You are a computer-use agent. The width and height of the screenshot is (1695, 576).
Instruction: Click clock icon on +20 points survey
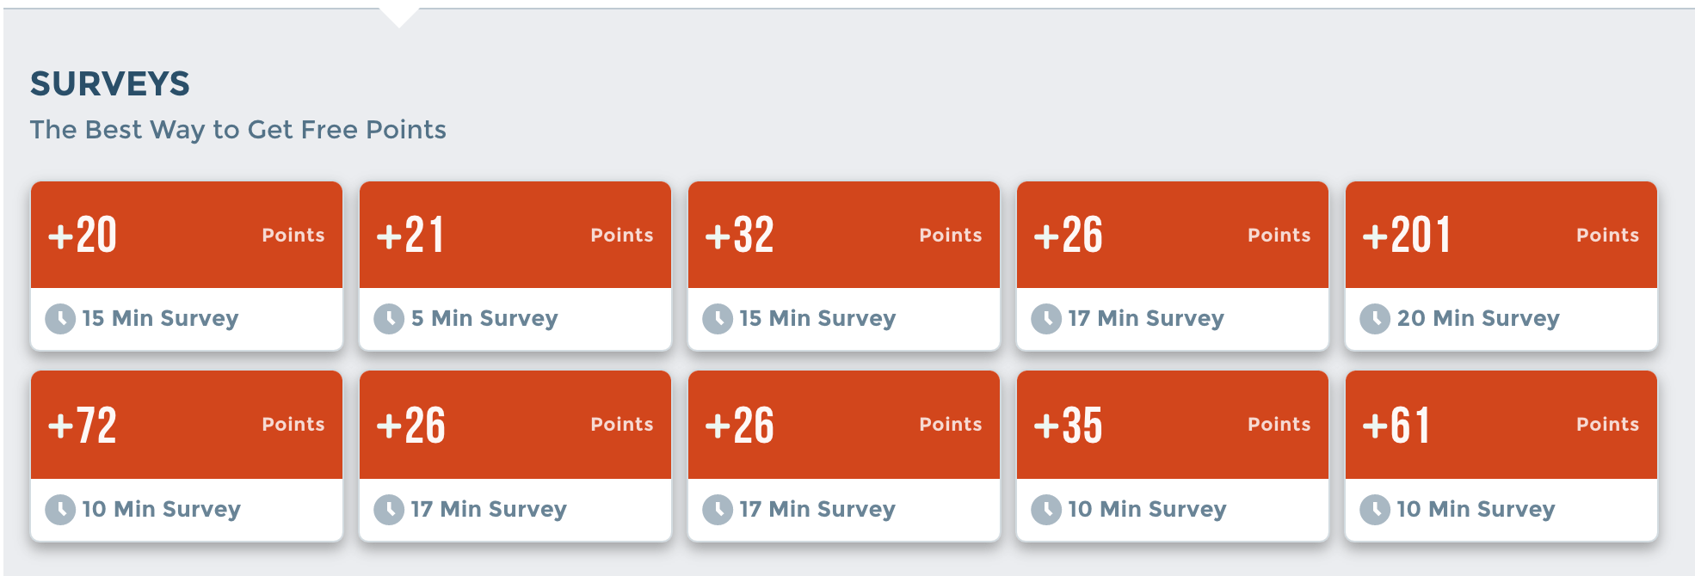[x=60, y=319]
